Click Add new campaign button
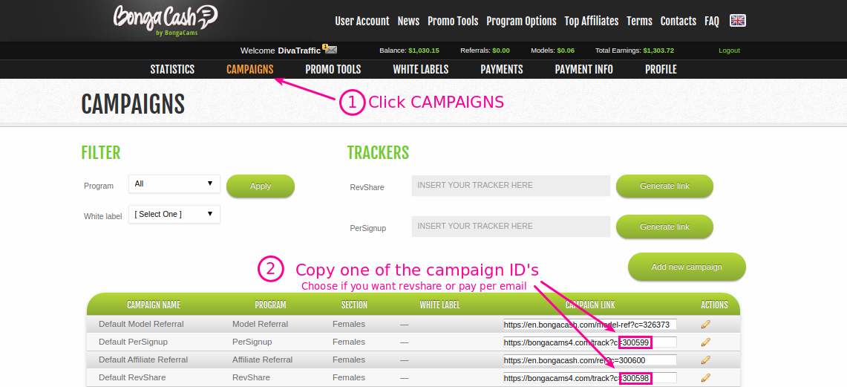Image resolution: width=847 pixels, height=387 pixels. point(687,267)
